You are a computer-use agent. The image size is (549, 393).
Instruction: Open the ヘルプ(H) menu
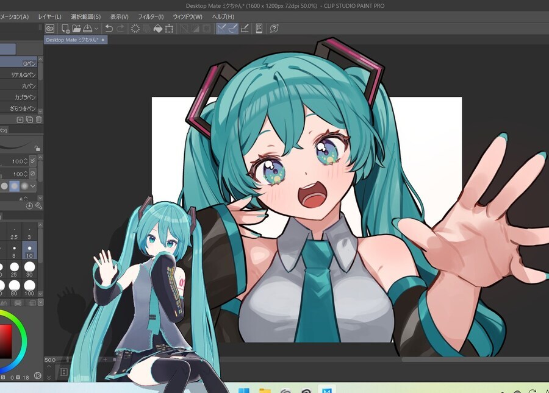pyautogui.click(x=223, y=16)
